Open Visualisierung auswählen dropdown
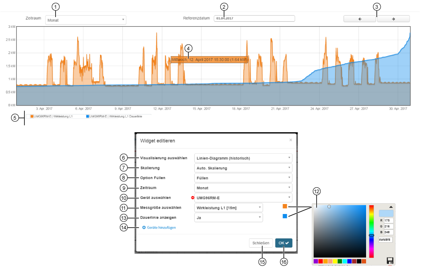This screenshot has width=425, height=273. 243,158
